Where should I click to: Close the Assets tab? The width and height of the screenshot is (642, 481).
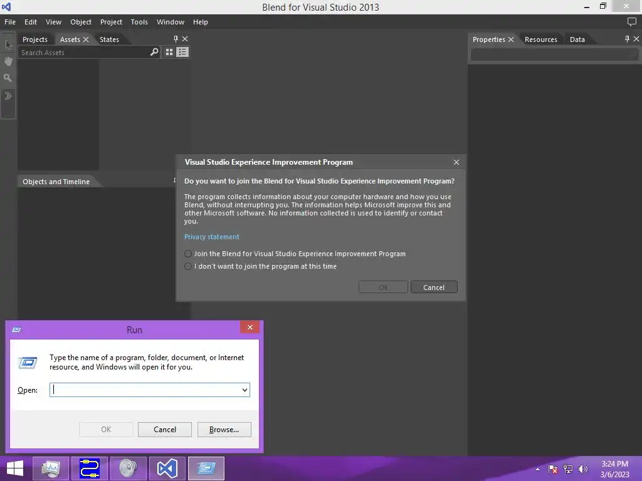click(x=85, y=39)
